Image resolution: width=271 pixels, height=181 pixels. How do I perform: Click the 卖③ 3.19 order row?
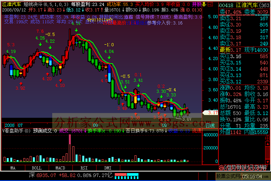[244, 31]
